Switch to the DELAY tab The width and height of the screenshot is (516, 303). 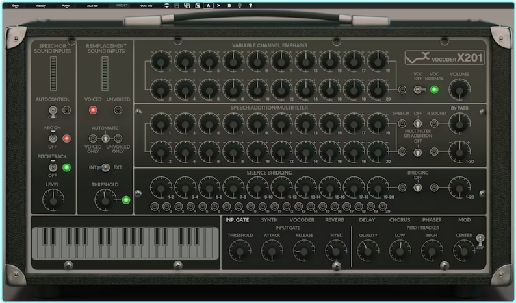367,220
